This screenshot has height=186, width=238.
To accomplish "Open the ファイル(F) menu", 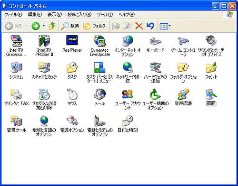I will pos(13,15).
